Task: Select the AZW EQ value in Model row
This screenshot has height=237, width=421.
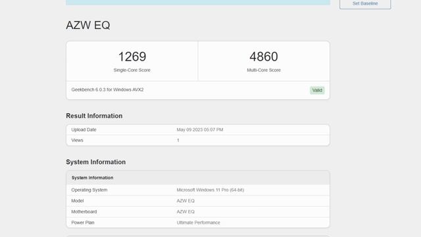Action: (x=186, y=201)
